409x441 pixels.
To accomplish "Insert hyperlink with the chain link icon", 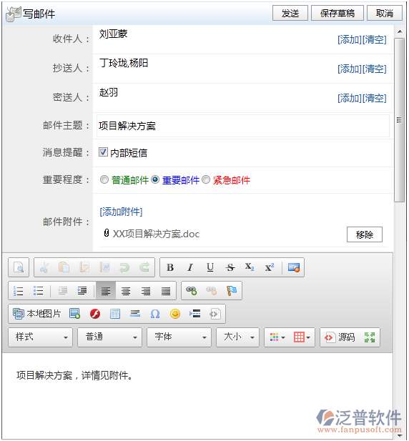I will [192, 290].
